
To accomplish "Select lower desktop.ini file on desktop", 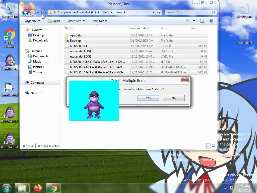I will pyautogui.click(x=244, y=37).
